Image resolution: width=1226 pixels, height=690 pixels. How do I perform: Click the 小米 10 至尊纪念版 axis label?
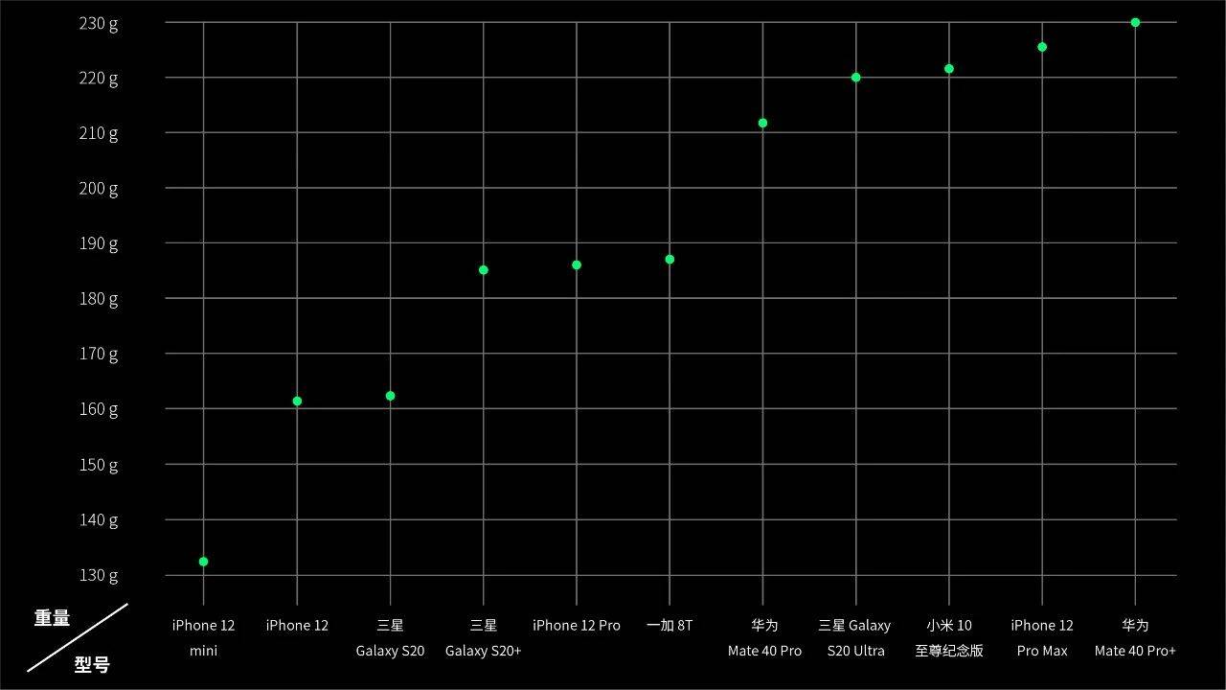click(x=949, y=638)
